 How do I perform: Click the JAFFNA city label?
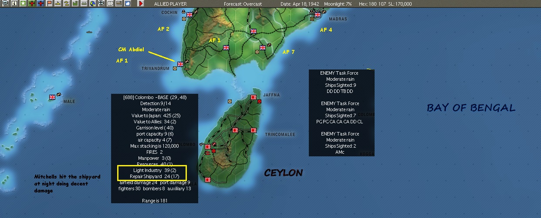coord(271,95)
